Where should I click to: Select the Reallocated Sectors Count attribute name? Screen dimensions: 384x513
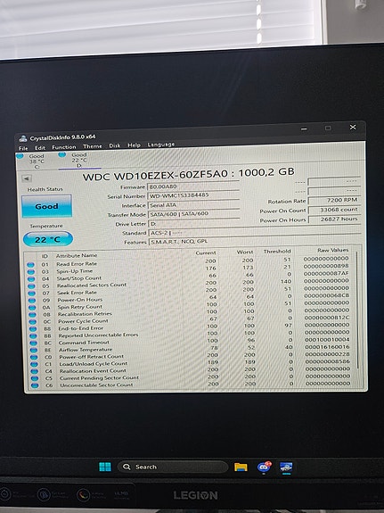click(x=92, y=285)
